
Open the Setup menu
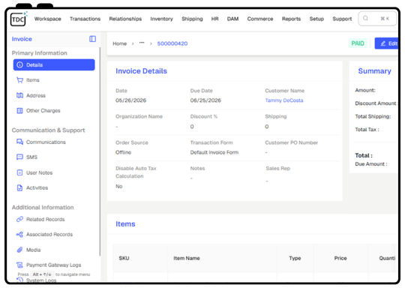tap(316, 19)
